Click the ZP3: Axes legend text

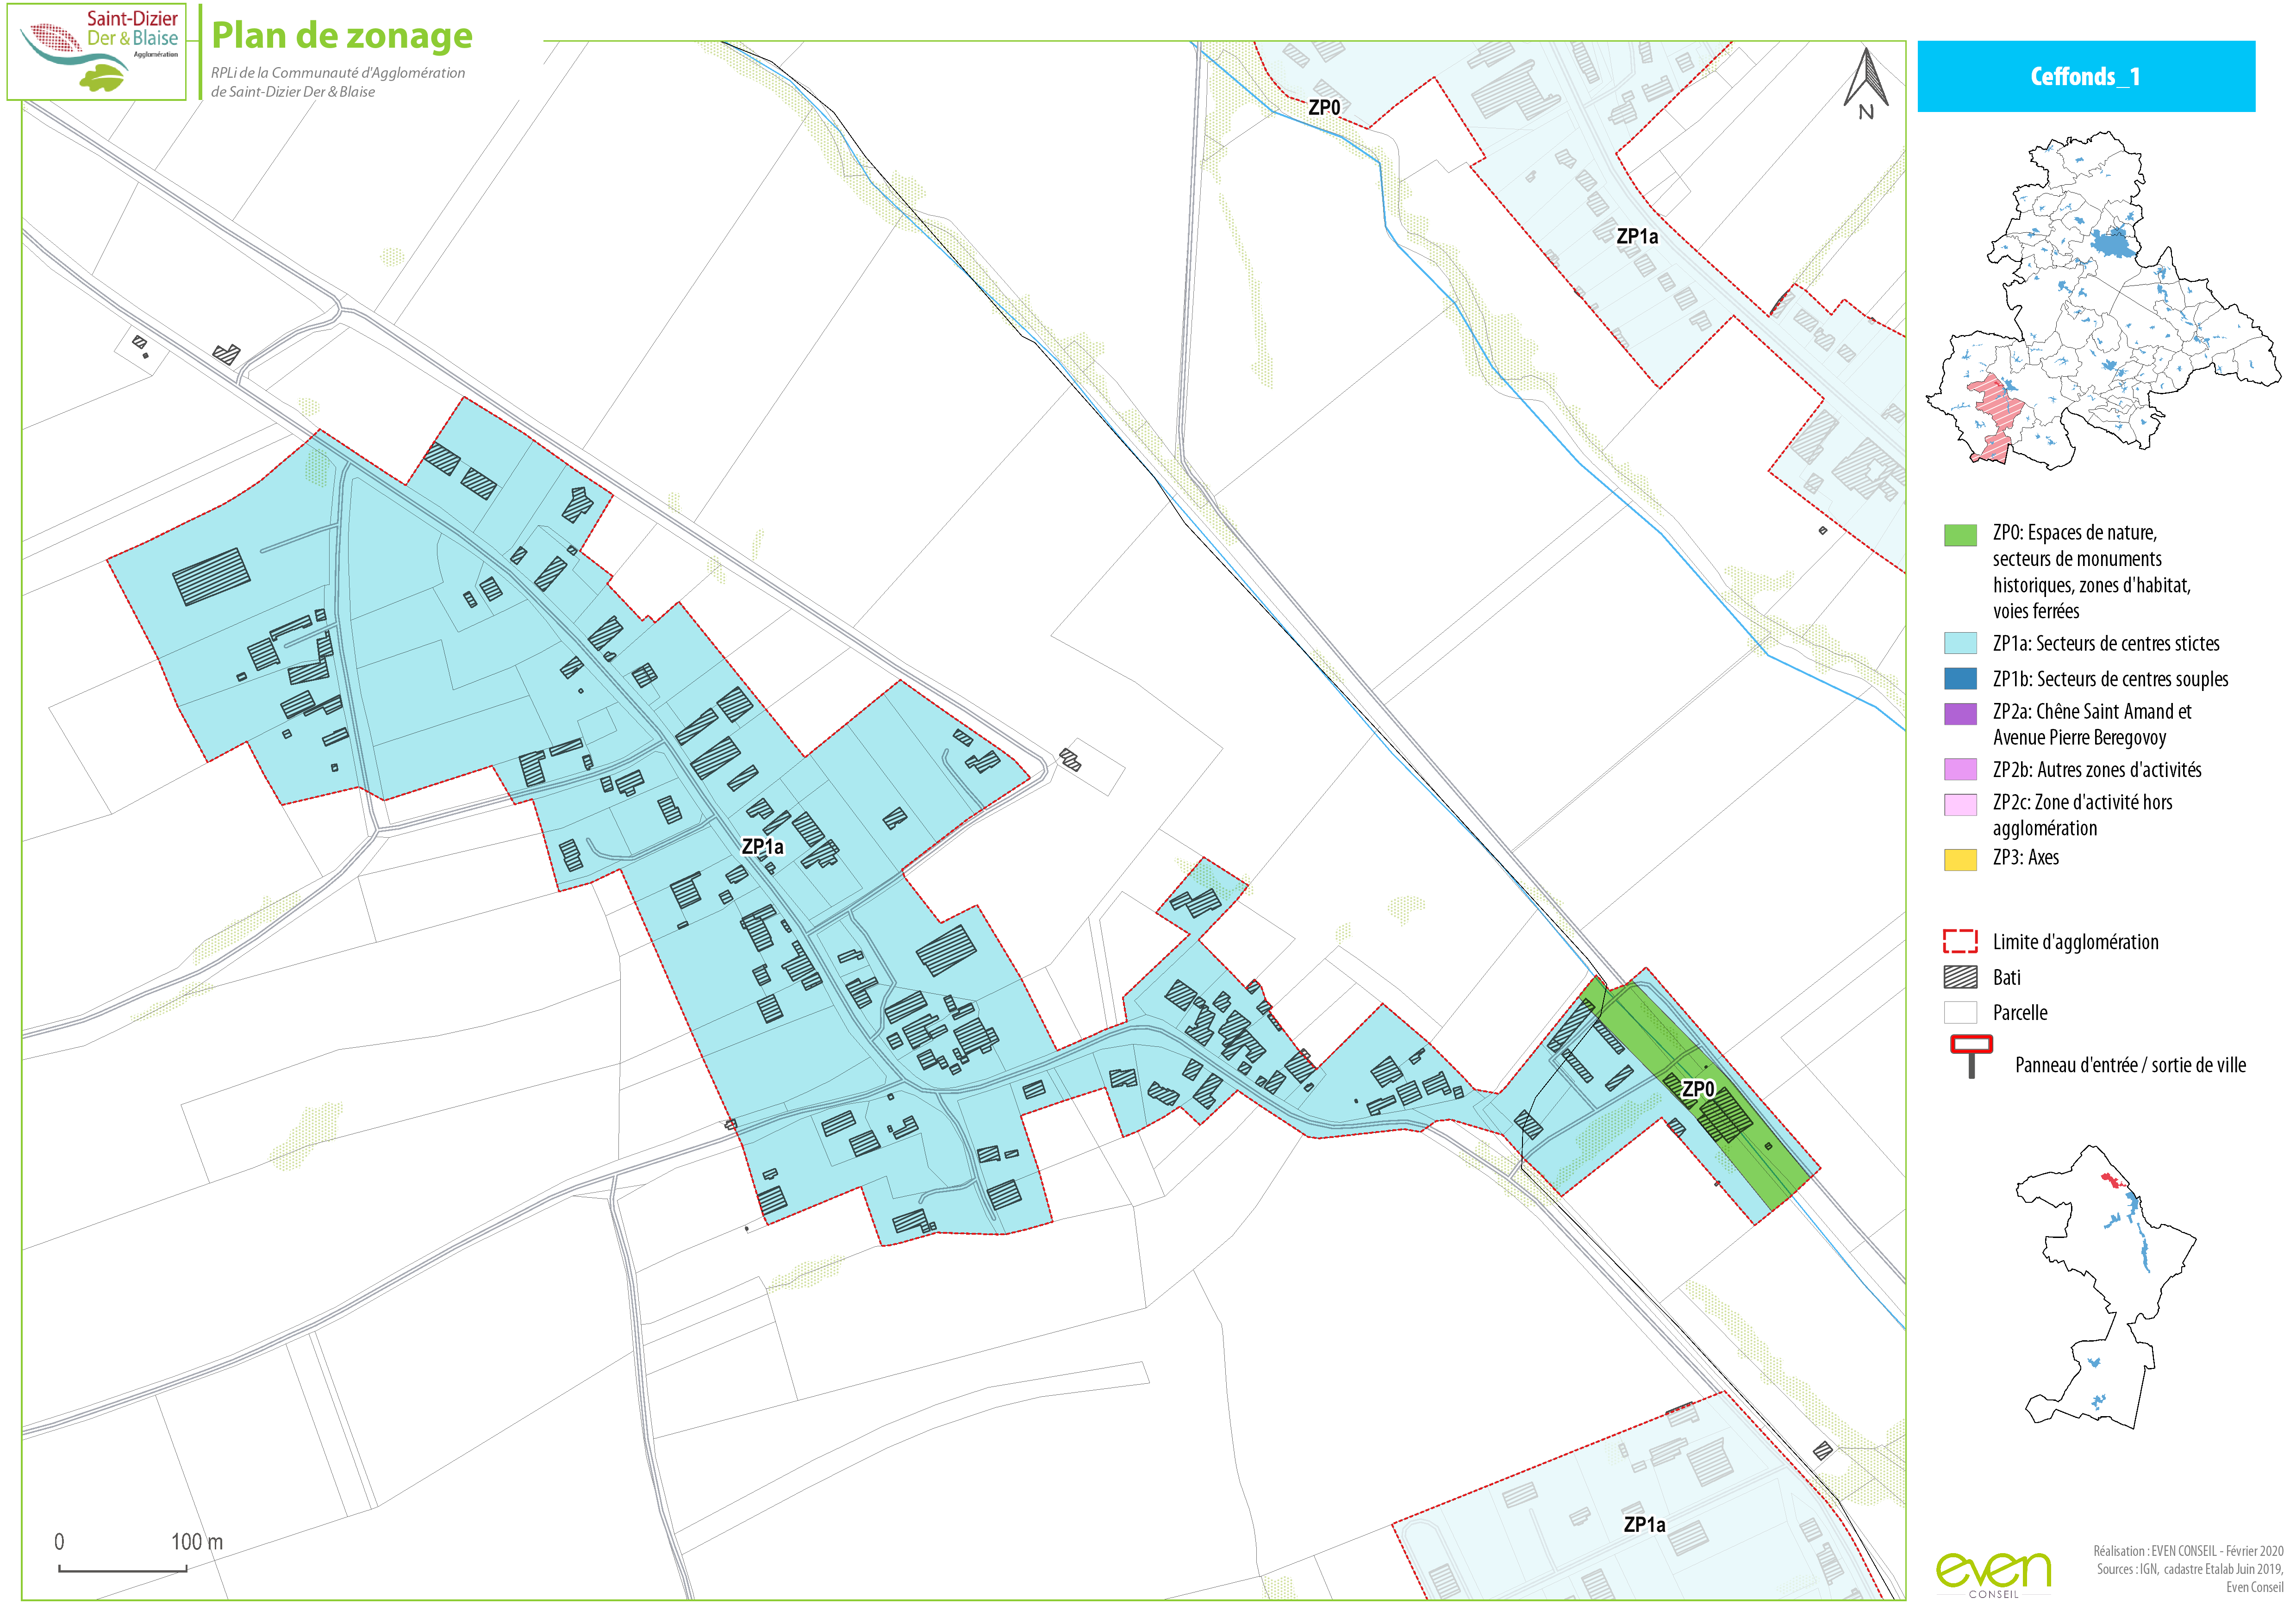click(2025, 857)
